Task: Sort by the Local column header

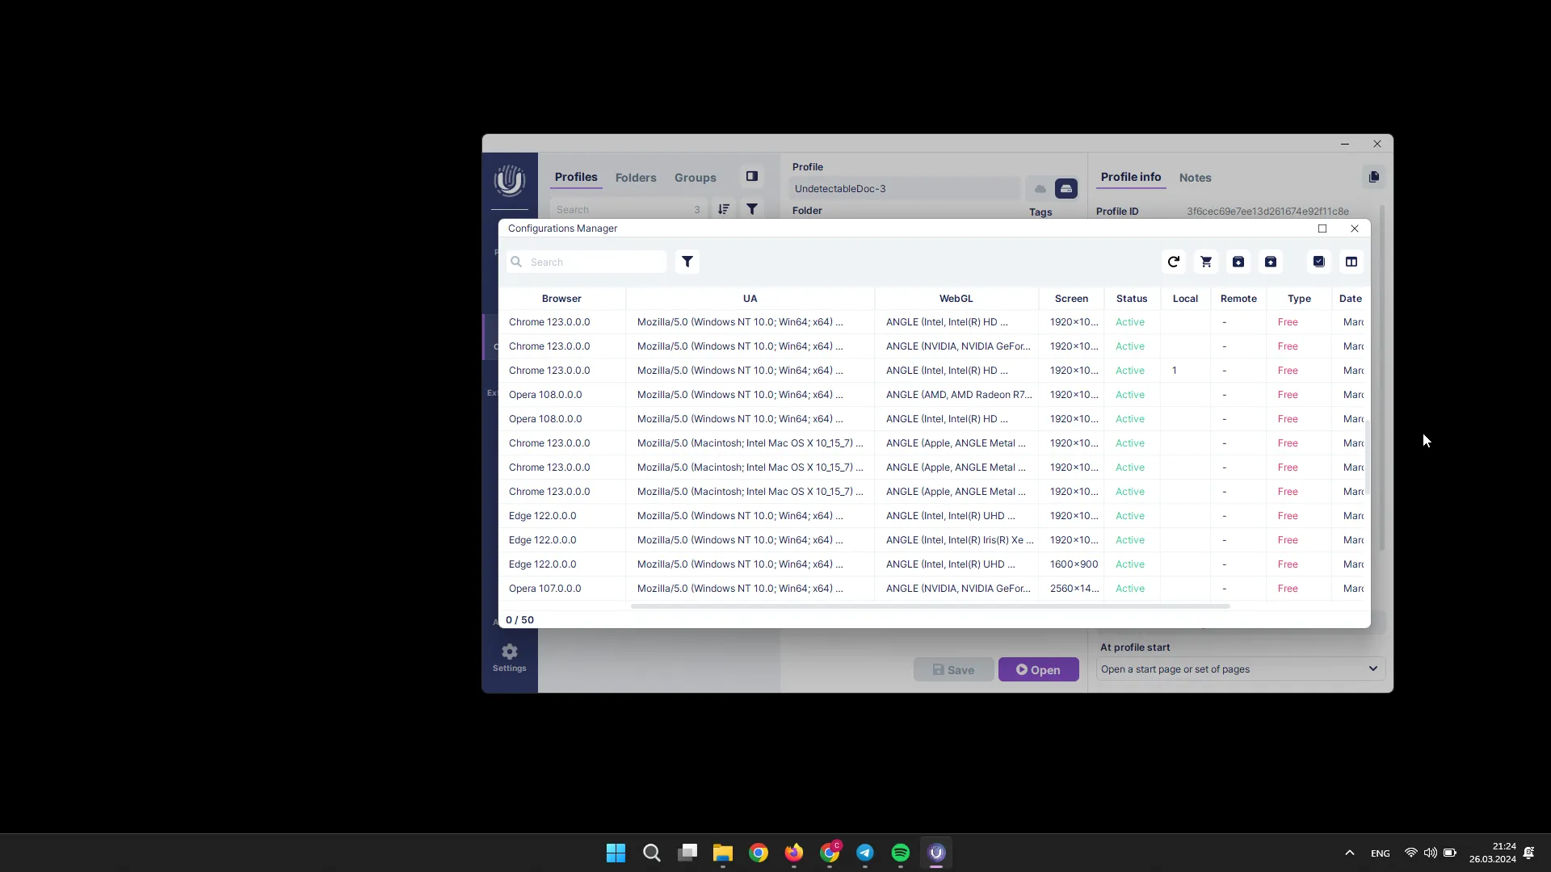Action: 1185,299
